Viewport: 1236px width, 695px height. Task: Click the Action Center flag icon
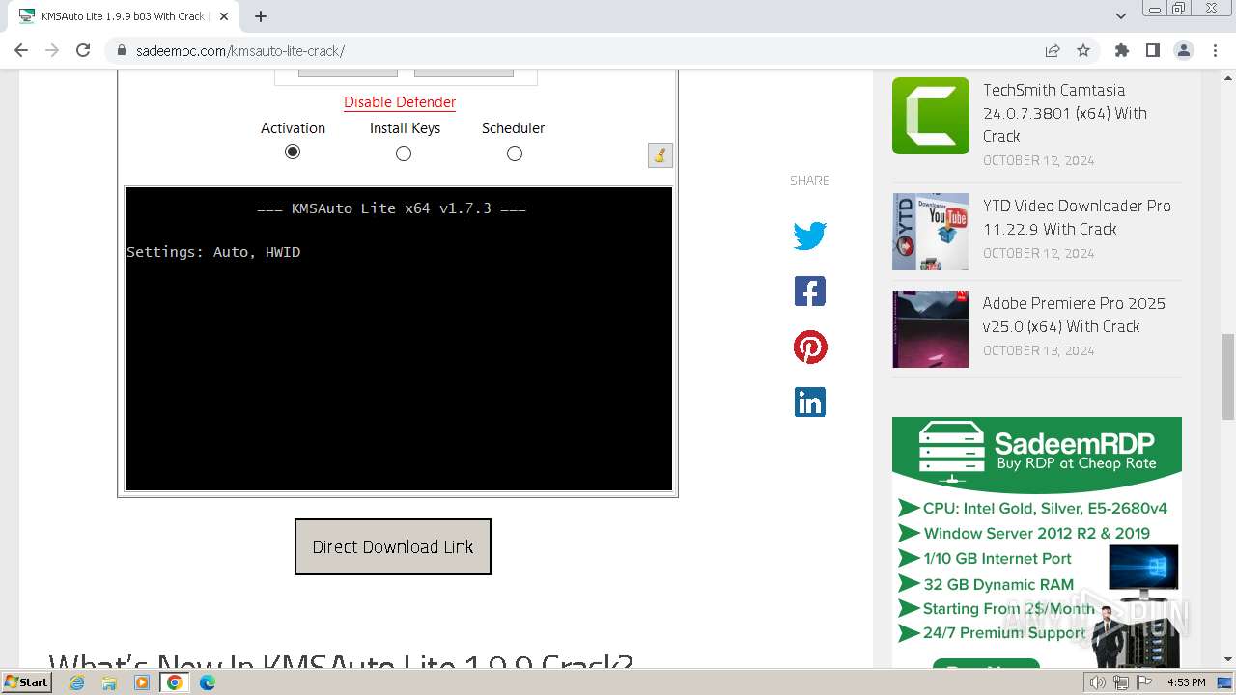(1144, 682)
